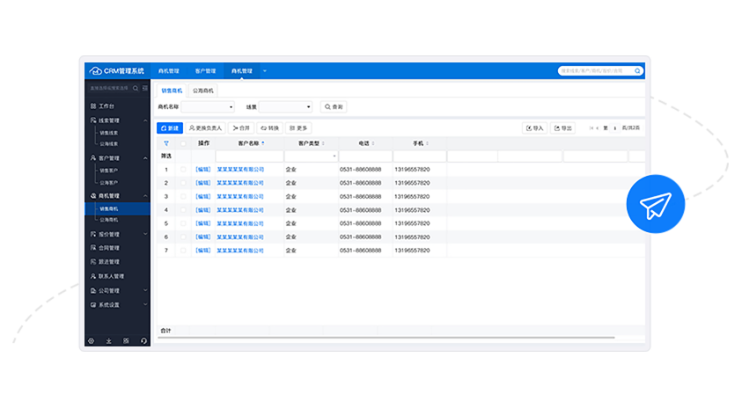Collapse the 线索管理 sidebar section
Screen dimensions: 742x408
click(145, 120)
